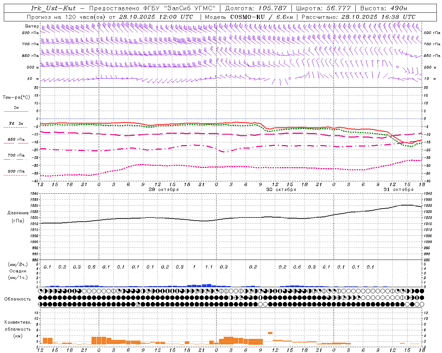Click the (мм/3ч.) precipitation unit label

(18, 264)
